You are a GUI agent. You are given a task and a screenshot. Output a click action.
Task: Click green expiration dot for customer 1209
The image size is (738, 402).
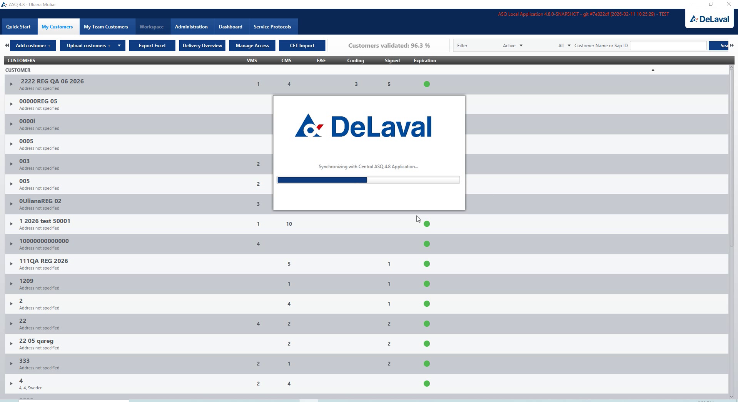(427, 284)
